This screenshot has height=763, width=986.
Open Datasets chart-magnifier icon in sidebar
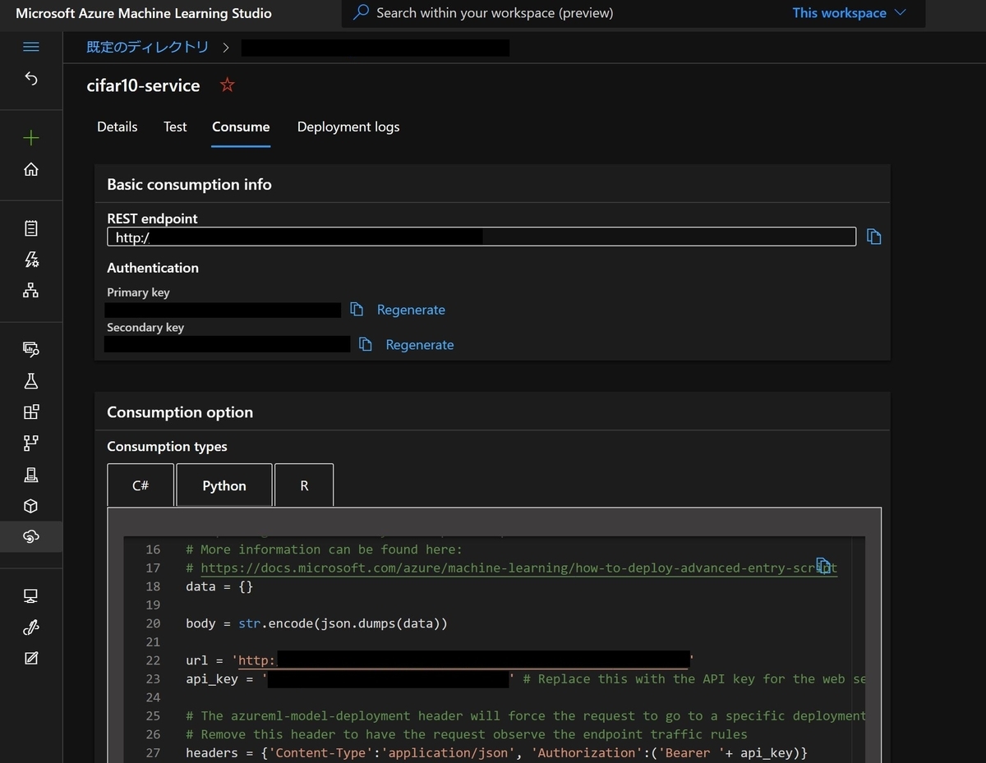tap(30, 350)
